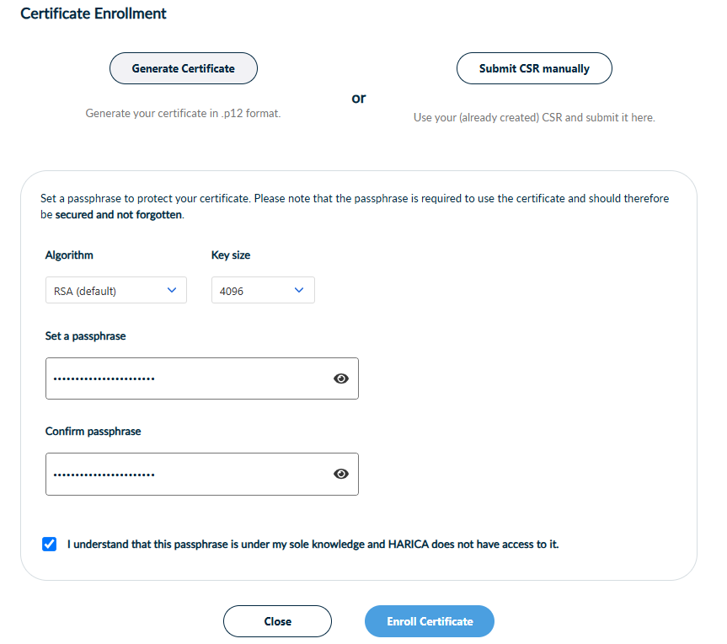
Task: Click the chevron arrow in the Algorithm selector
Action: pos(172,290)
